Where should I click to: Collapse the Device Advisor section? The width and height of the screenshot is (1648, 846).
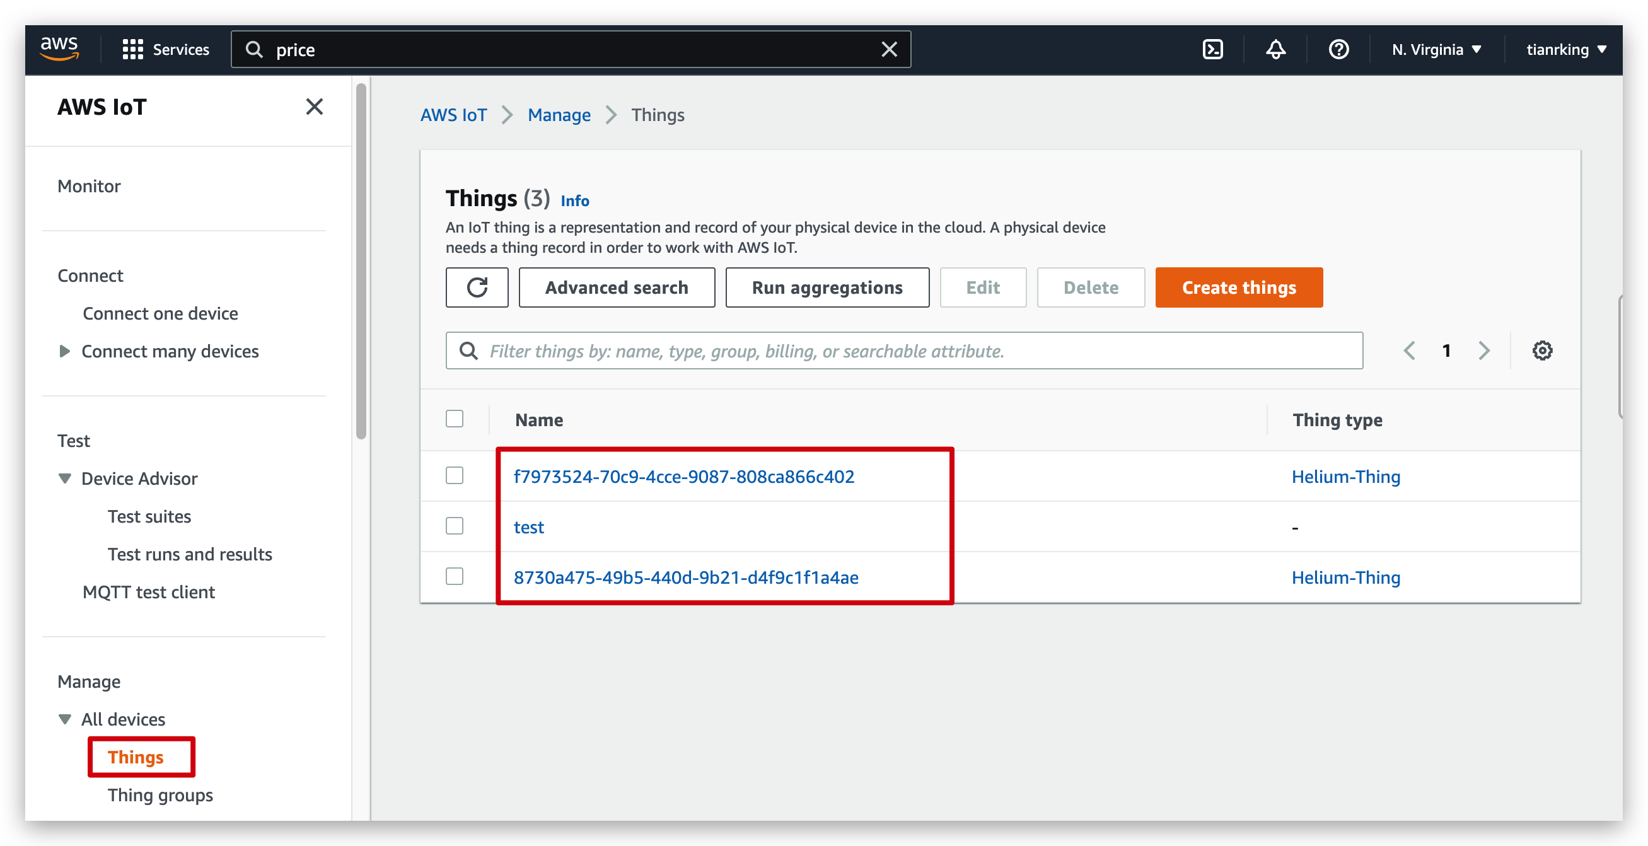click(x=64, y=478)
